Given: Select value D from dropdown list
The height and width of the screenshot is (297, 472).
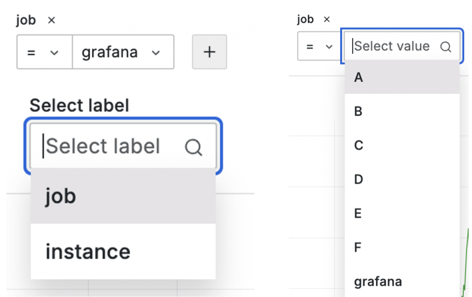Looking at the screenshot, I should (402, 180).
